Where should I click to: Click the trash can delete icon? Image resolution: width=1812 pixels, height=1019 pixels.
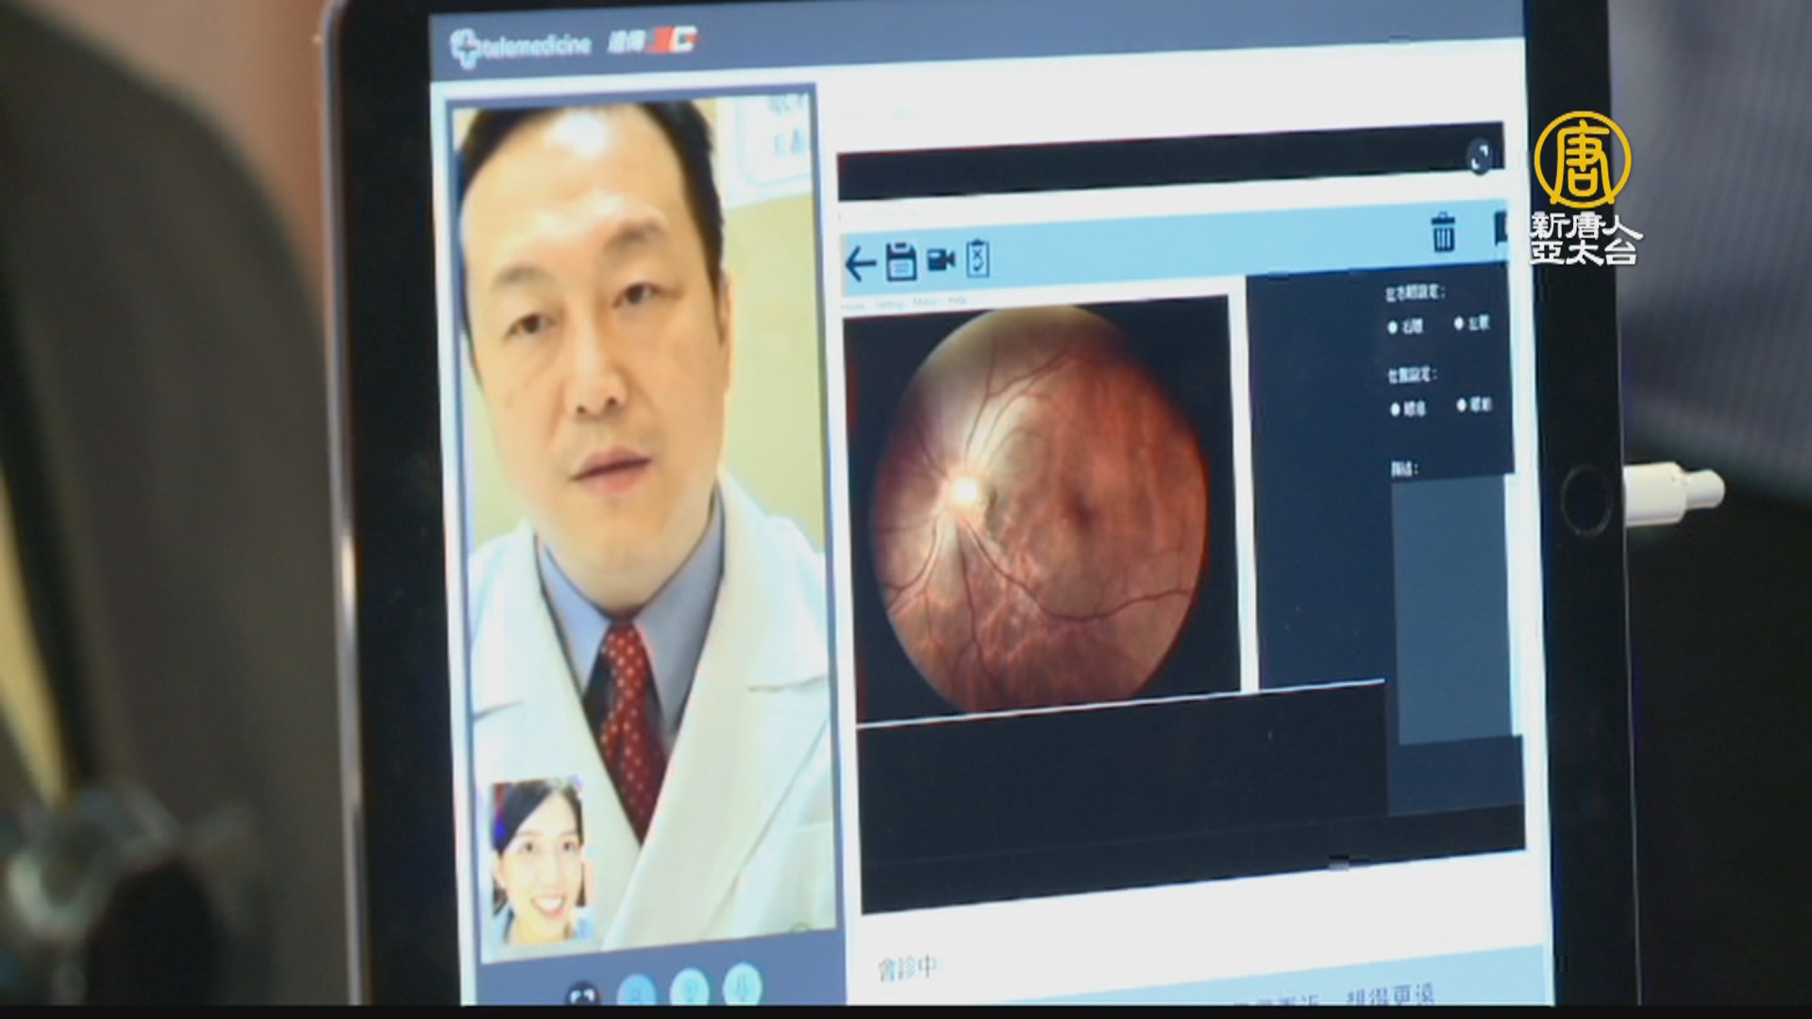point(1443,232)
